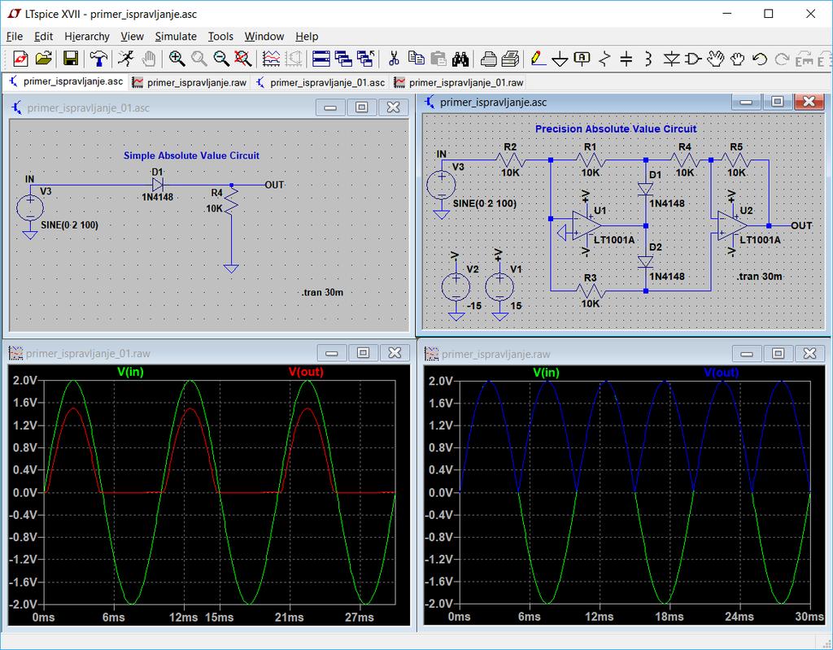833x650 pixels.
Task: Open the Help menu
Action: pos(307,36)
